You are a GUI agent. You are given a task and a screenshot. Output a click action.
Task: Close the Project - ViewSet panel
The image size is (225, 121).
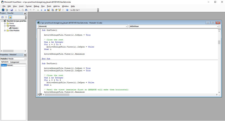(25, 13)
